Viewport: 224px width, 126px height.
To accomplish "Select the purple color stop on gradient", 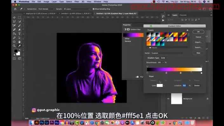I will [x=166, y=73].
